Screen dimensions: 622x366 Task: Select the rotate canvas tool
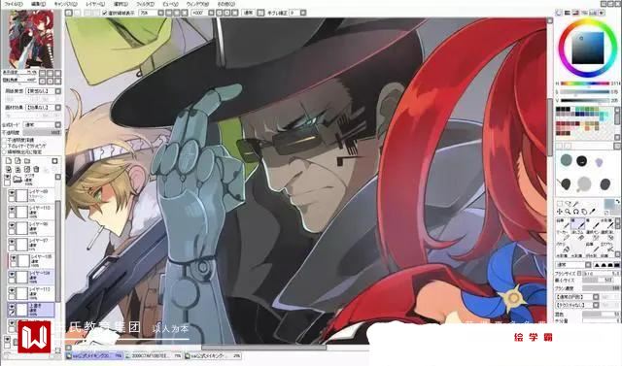pyautogui.click(x=575, y=212)
